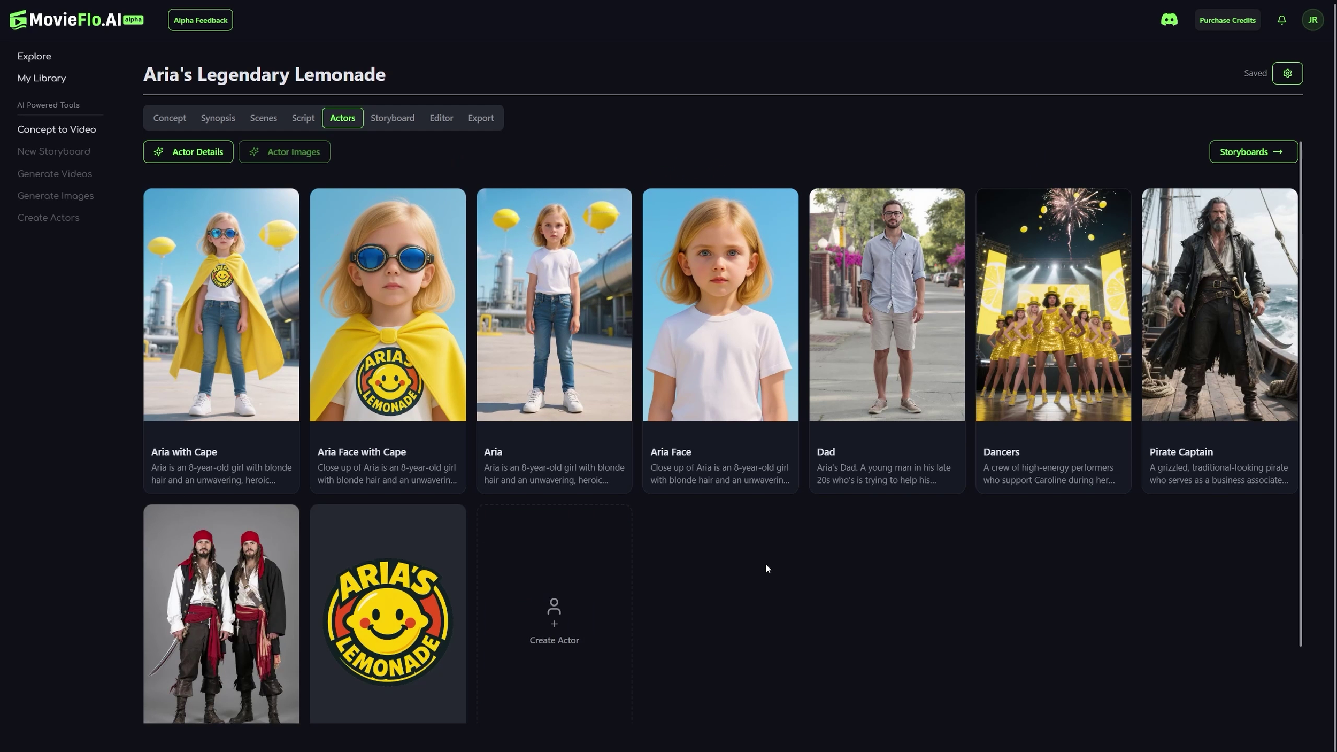This screenshot has width=1337, height=752.
Task: Select Concept to Video tool
Action: 57,129
